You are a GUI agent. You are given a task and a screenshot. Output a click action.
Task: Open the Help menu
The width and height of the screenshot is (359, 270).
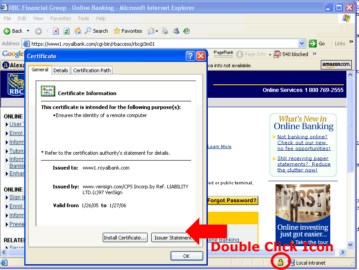(x=101, y=18)
